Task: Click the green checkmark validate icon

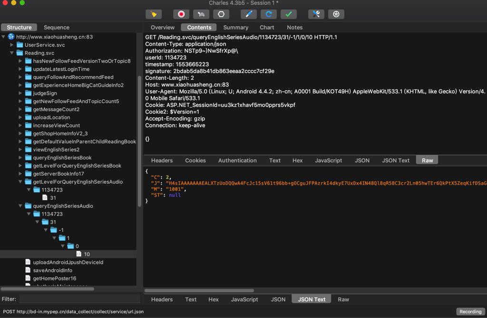Action: pyautogui.click(x=288, y=14)
